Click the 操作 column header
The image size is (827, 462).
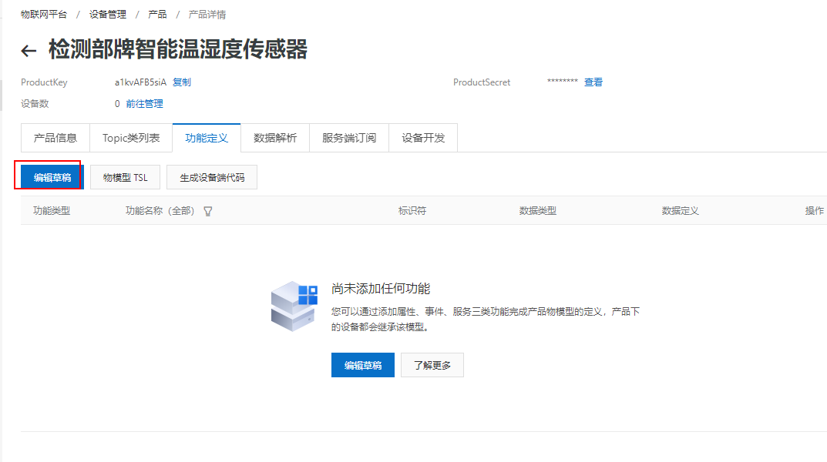coord(815,211)
